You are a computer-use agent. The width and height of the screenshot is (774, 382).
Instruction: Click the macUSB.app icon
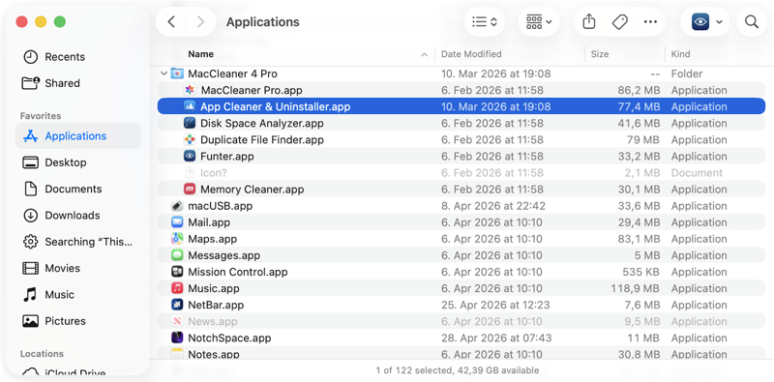(x=177, y=206)
